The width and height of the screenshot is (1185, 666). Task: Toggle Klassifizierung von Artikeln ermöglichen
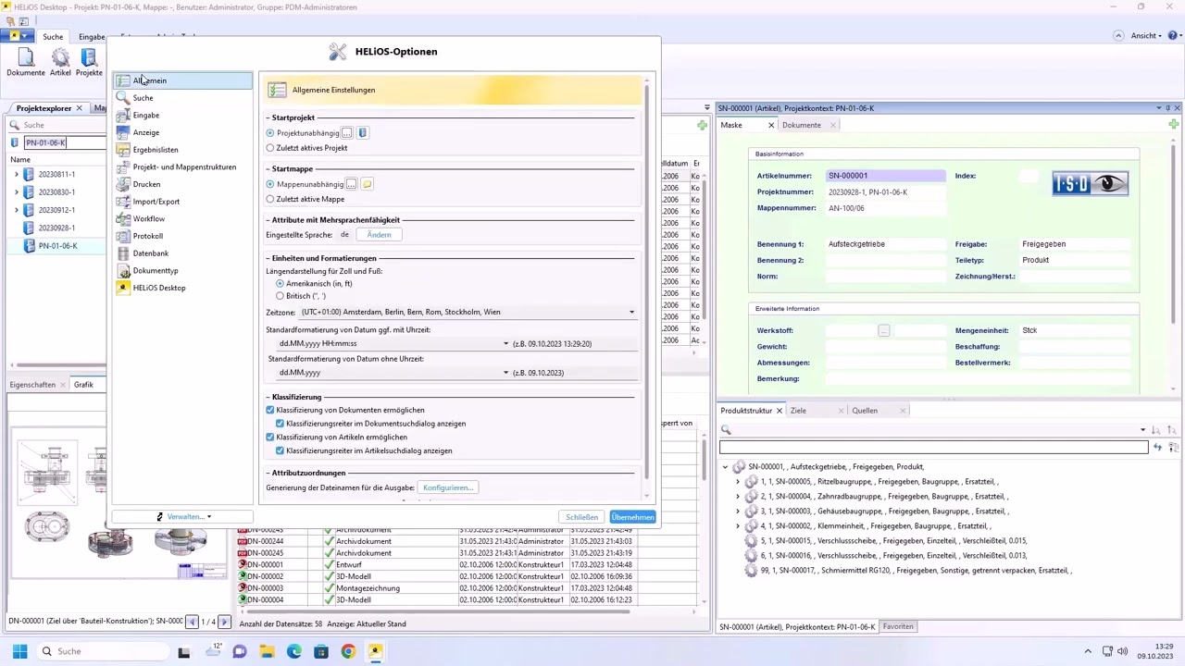point(270,437)
